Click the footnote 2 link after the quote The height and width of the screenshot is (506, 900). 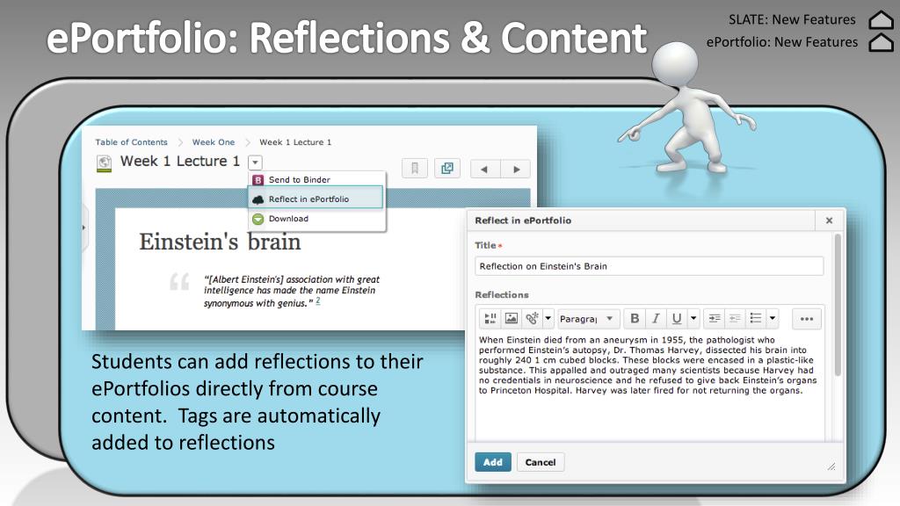point(318,300)
